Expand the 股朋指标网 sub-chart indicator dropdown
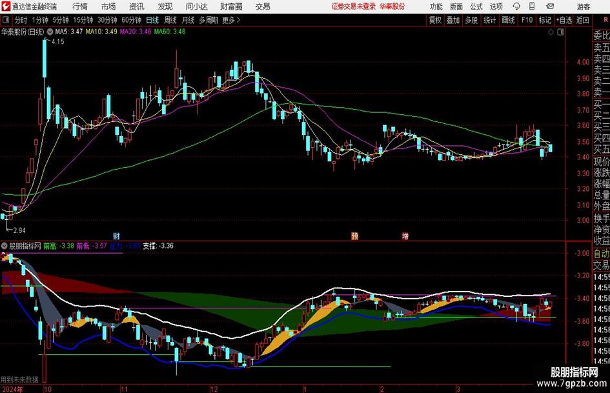Screen dimensions: 610x393 5,246
